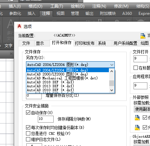Switch to 输出 ribbon tab
This screenshot has height=146, width=150.
coord(89,14)
